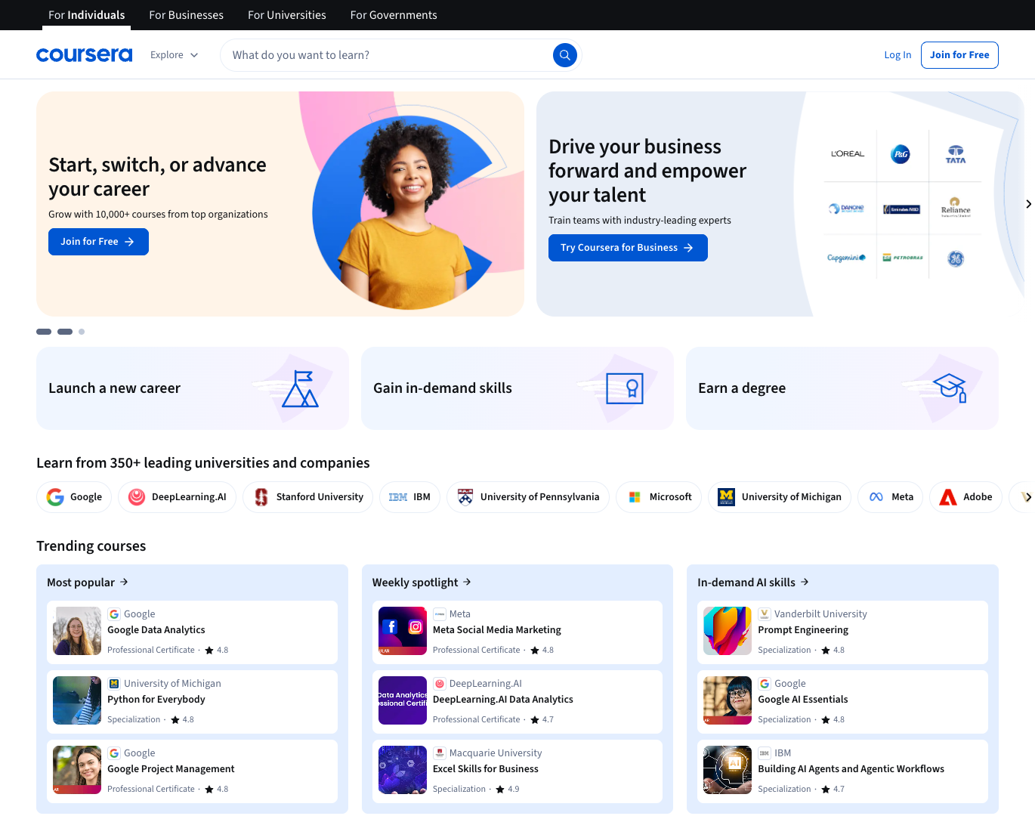
Task: Click the Join for Free button
Action: pyautogui.click(x=959, y=54)
